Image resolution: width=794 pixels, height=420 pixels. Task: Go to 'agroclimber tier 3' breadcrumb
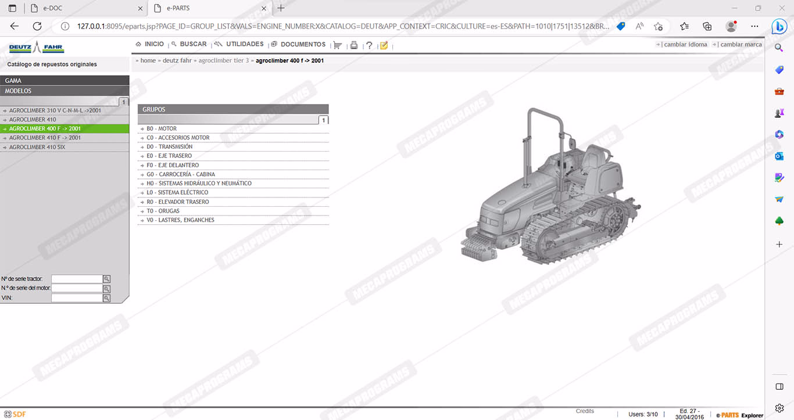coord(224,60)
